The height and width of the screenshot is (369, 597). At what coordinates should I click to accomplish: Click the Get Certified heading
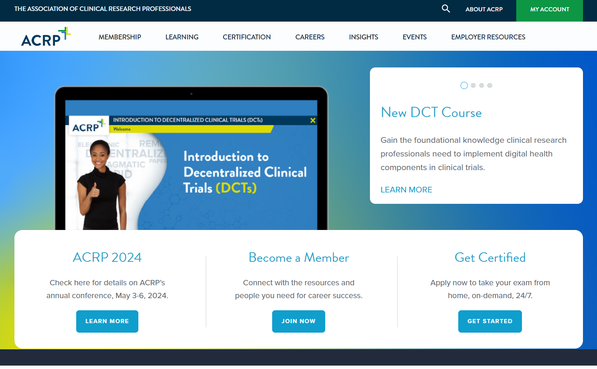pyautogui.click(x=490, y=258)
